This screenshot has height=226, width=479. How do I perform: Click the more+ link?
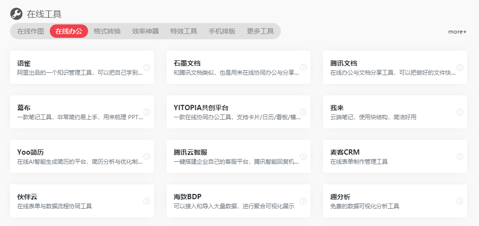coord(457,32)
